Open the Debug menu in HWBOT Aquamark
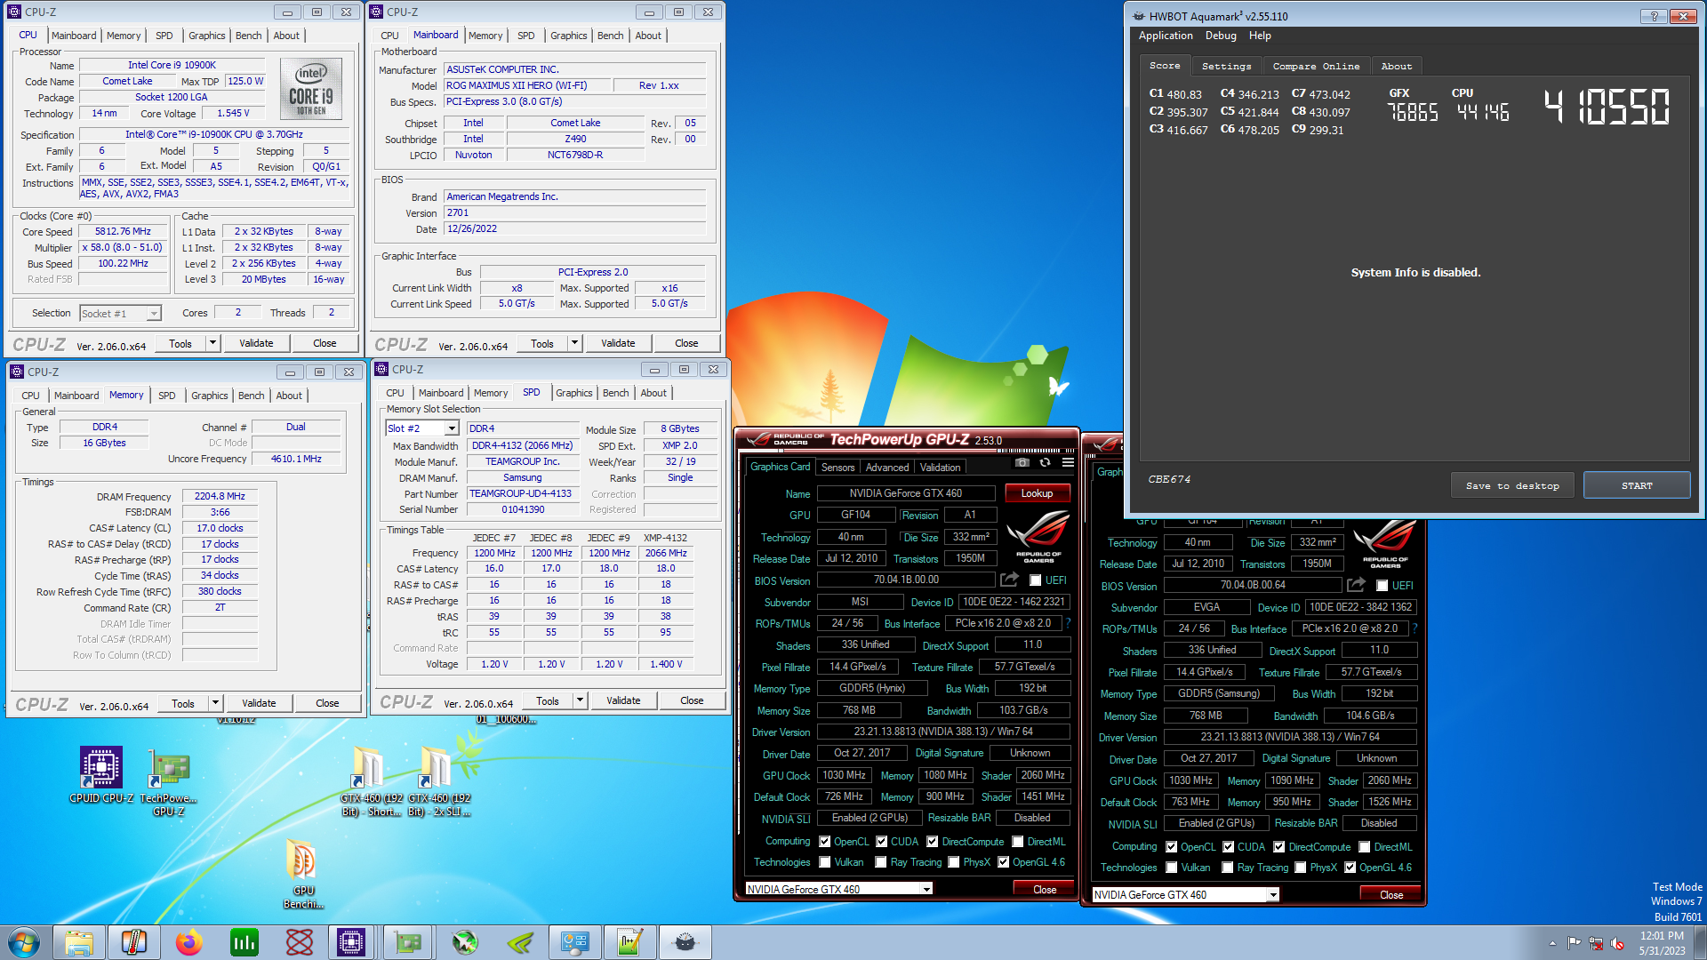The height and width of the screenshot is (960, 1707). click(x=1221, y=36)
